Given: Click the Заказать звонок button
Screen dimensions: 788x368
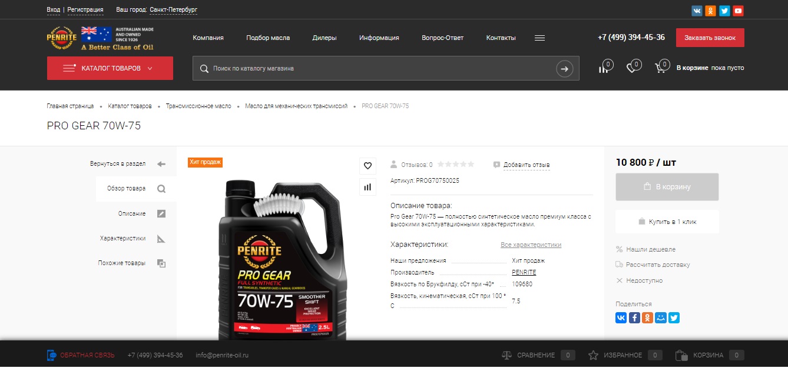Looking at the screenshot, I should [710, 38].
